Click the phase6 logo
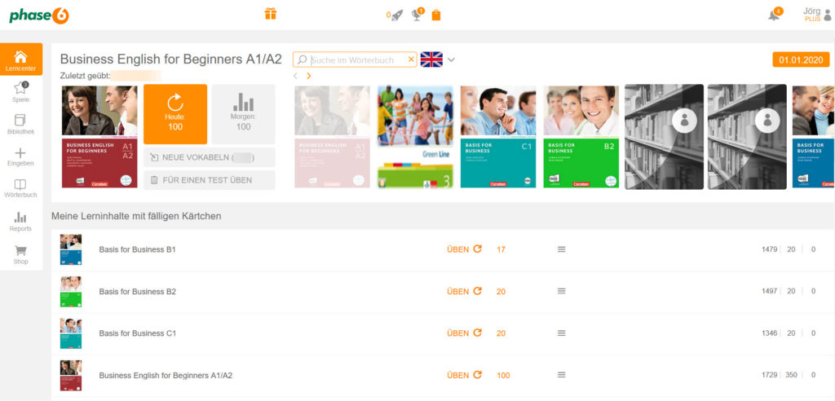835x401 pixels. tap(39, 15)
